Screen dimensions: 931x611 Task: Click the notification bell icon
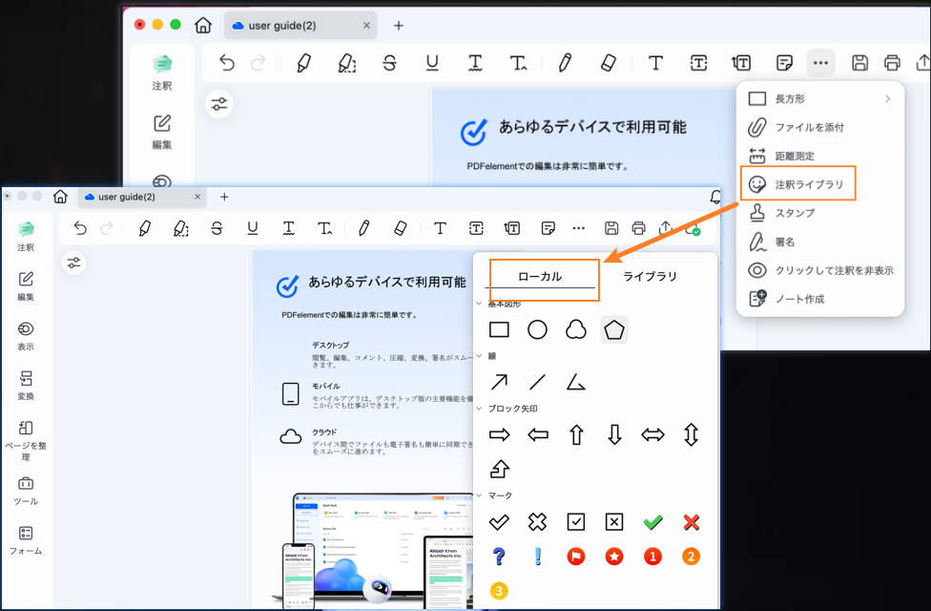coord(715,197)
